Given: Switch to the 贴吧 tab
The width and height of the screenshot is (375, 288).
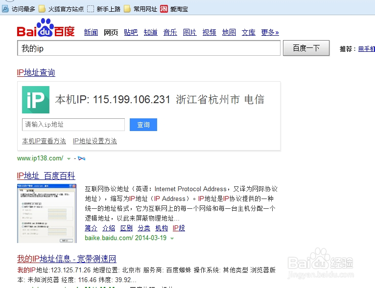Looking at the screenshot, I should [x=131, y=32].
